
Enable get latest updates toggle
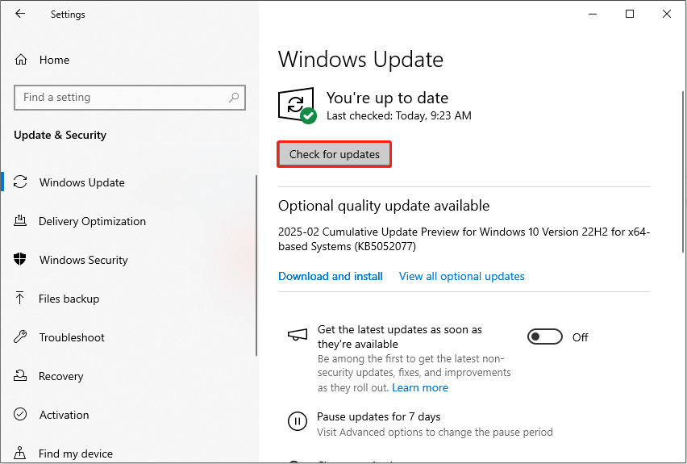545,337
